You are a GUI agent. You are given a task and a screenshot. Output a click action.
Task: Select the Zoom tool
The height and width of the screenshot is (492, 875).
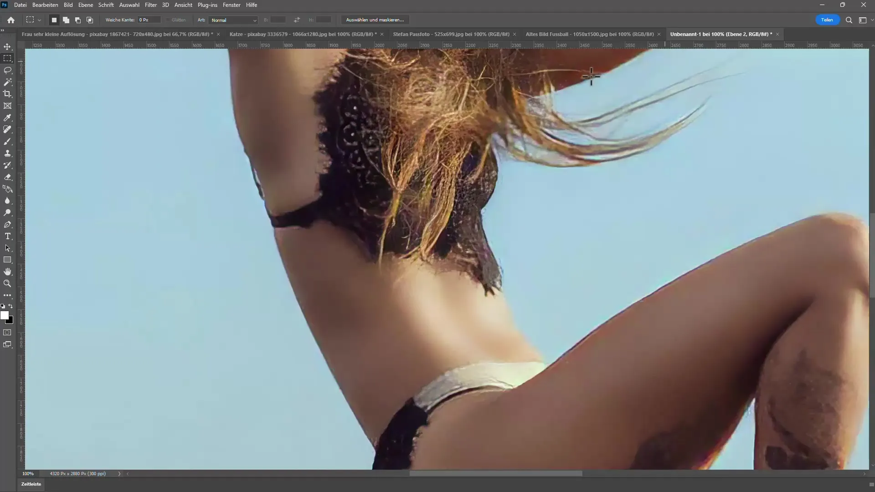[x=8, y=283]
